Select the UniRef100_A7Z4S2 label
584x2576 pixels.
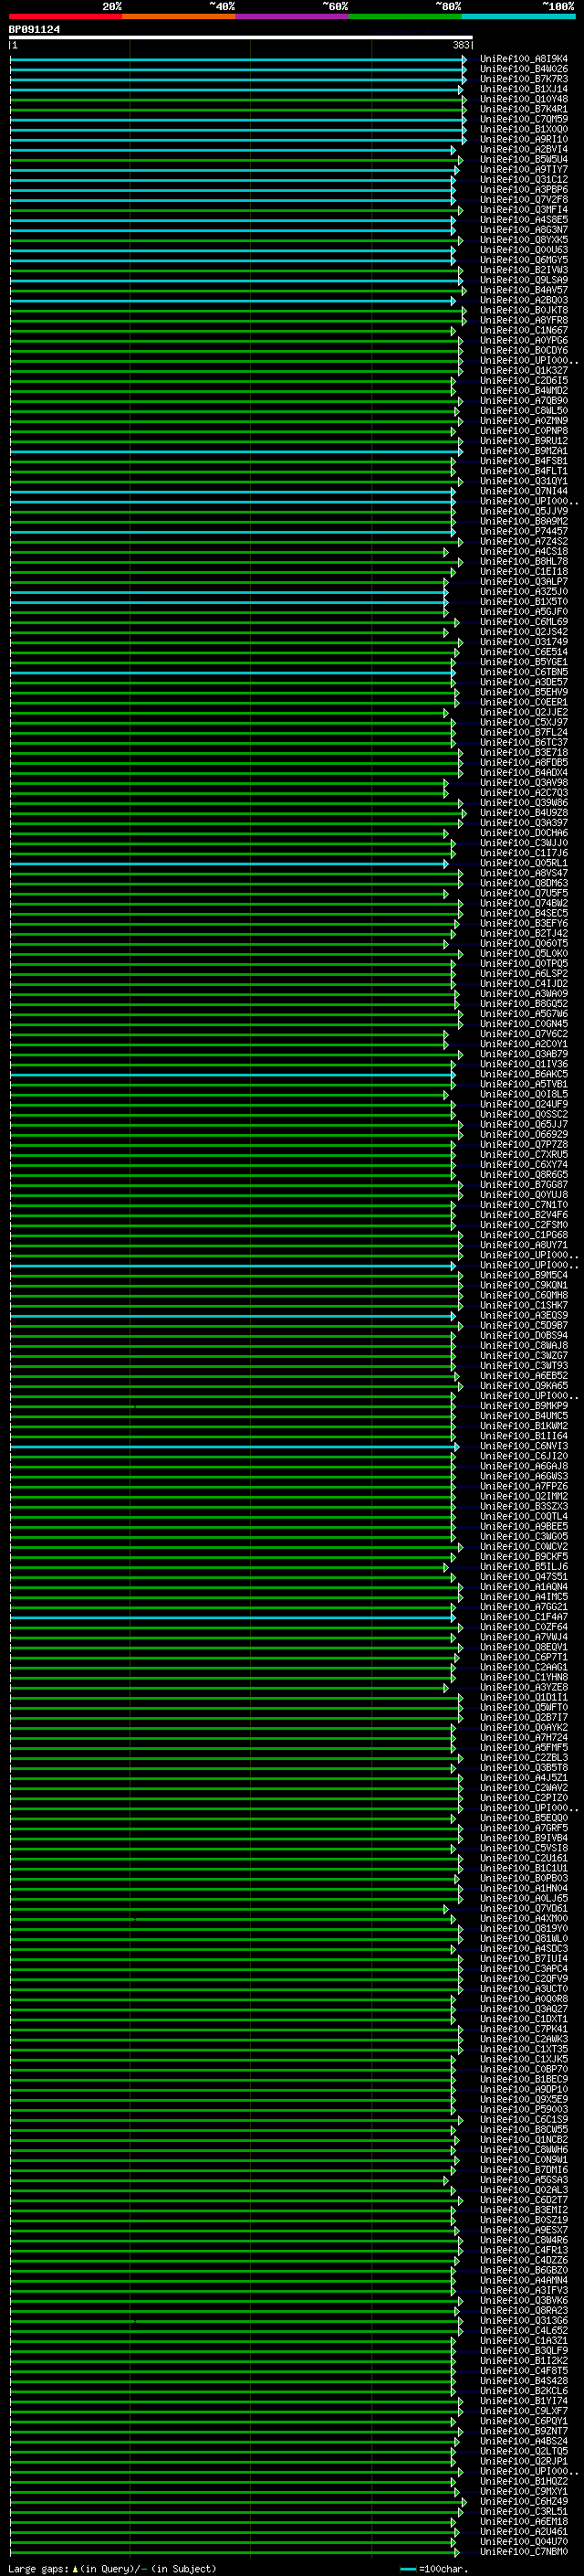pyautogui.click(x=524, y=542)
